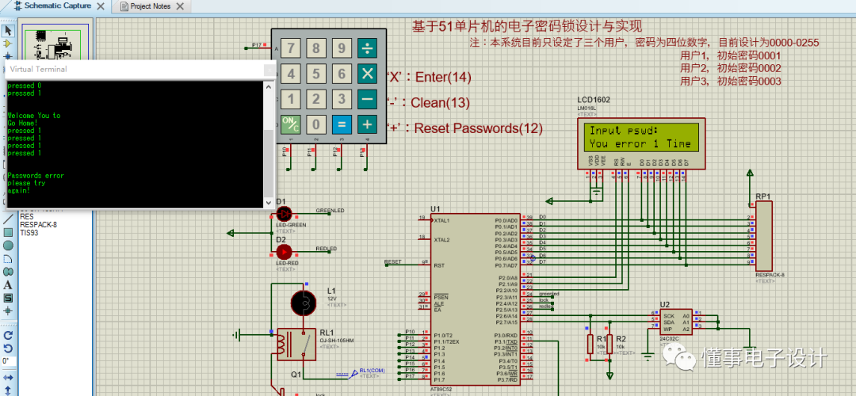Select the RP1 RESPACK-8 resistor pack
Viewport: 856px width, 396px height.
click(x=764, y=236)
